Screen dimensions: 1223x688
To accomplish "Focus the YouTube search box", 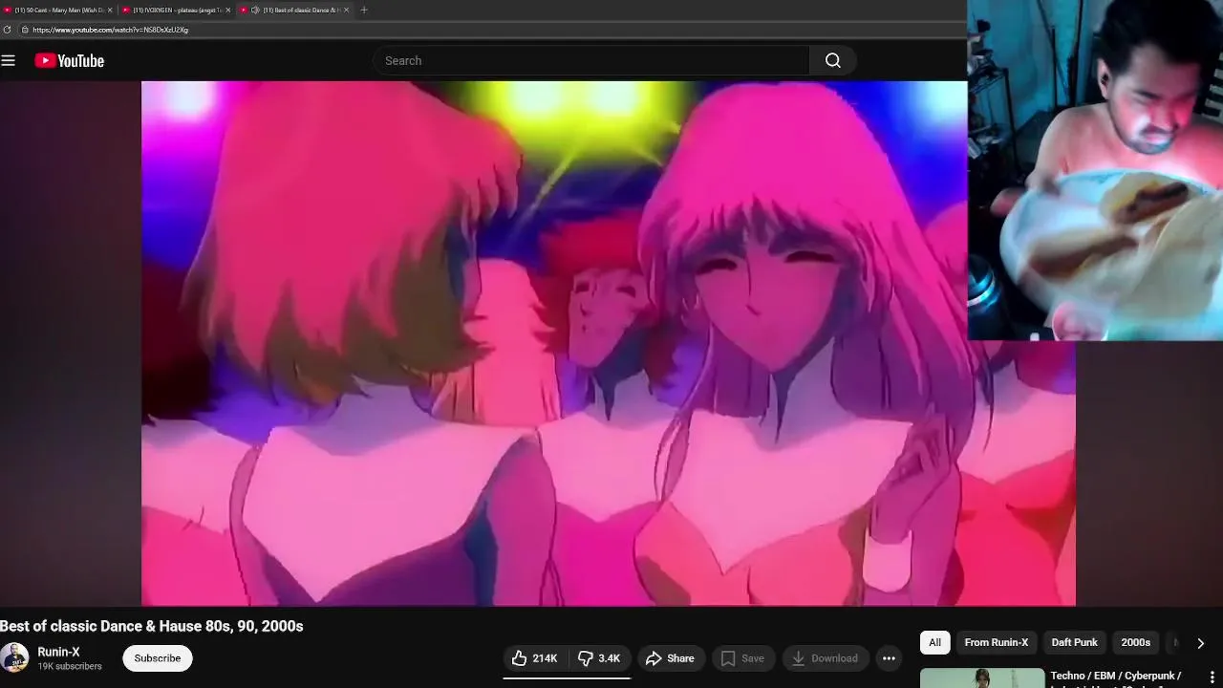I will [x=591, y=60].
